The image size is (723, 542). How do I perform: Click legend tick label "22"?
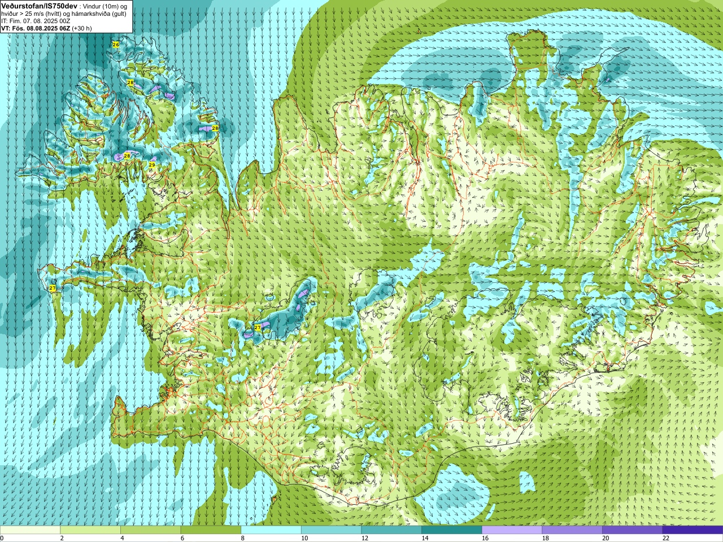tap(666, 538)
